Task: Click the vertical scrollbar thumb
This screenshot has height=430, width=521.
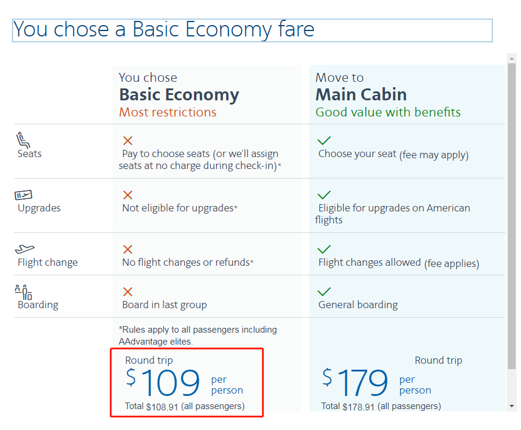Action: 511,216
